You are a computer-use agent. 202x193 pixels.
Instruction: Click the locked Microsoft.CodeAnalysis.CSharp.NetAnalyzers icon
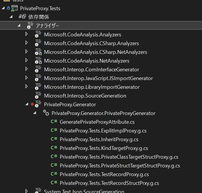[38, 52]
